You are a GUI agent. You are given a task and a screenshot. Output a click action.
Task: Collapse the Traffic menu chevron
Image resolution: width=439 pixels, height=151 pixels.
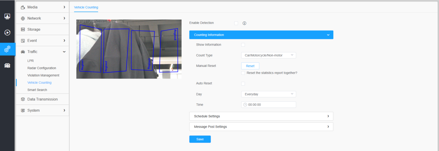point(64,52)
